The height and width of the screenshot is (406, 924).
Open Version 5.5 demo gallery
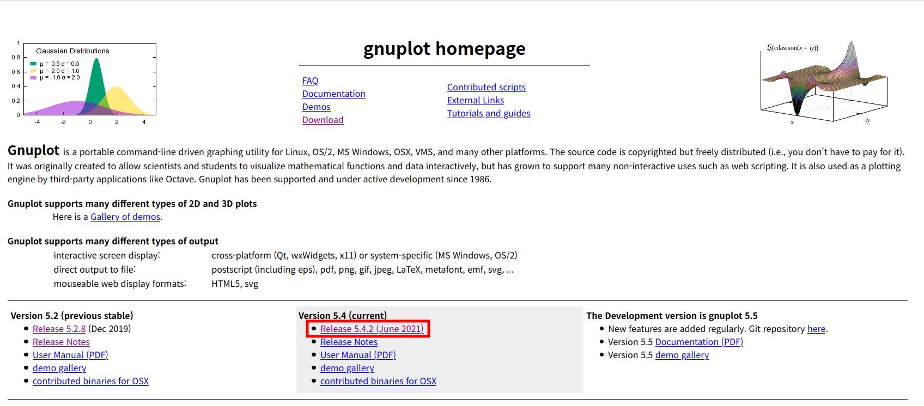click(x=682, y=355)
